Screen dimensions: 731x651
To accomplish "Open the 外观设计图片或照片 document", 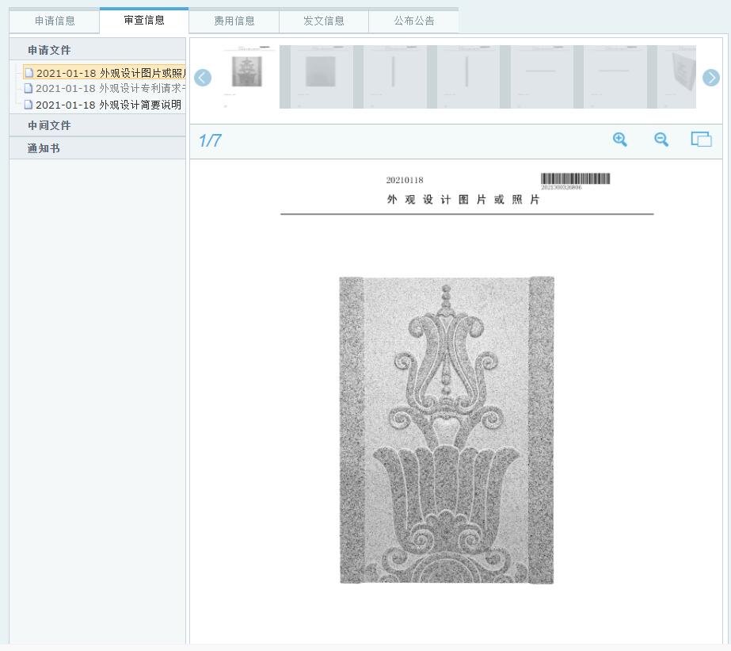I will (x=109, y=74).
